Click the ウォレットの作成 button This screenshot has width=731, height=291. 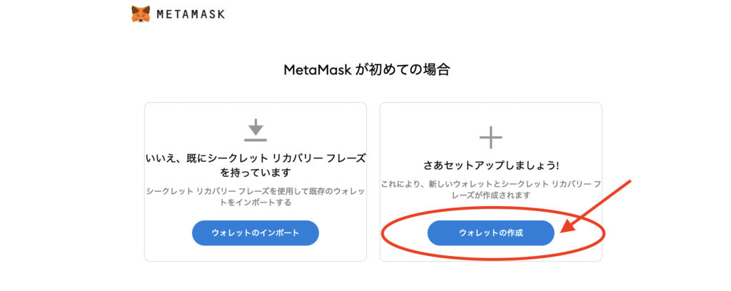(x=491, y=233)
